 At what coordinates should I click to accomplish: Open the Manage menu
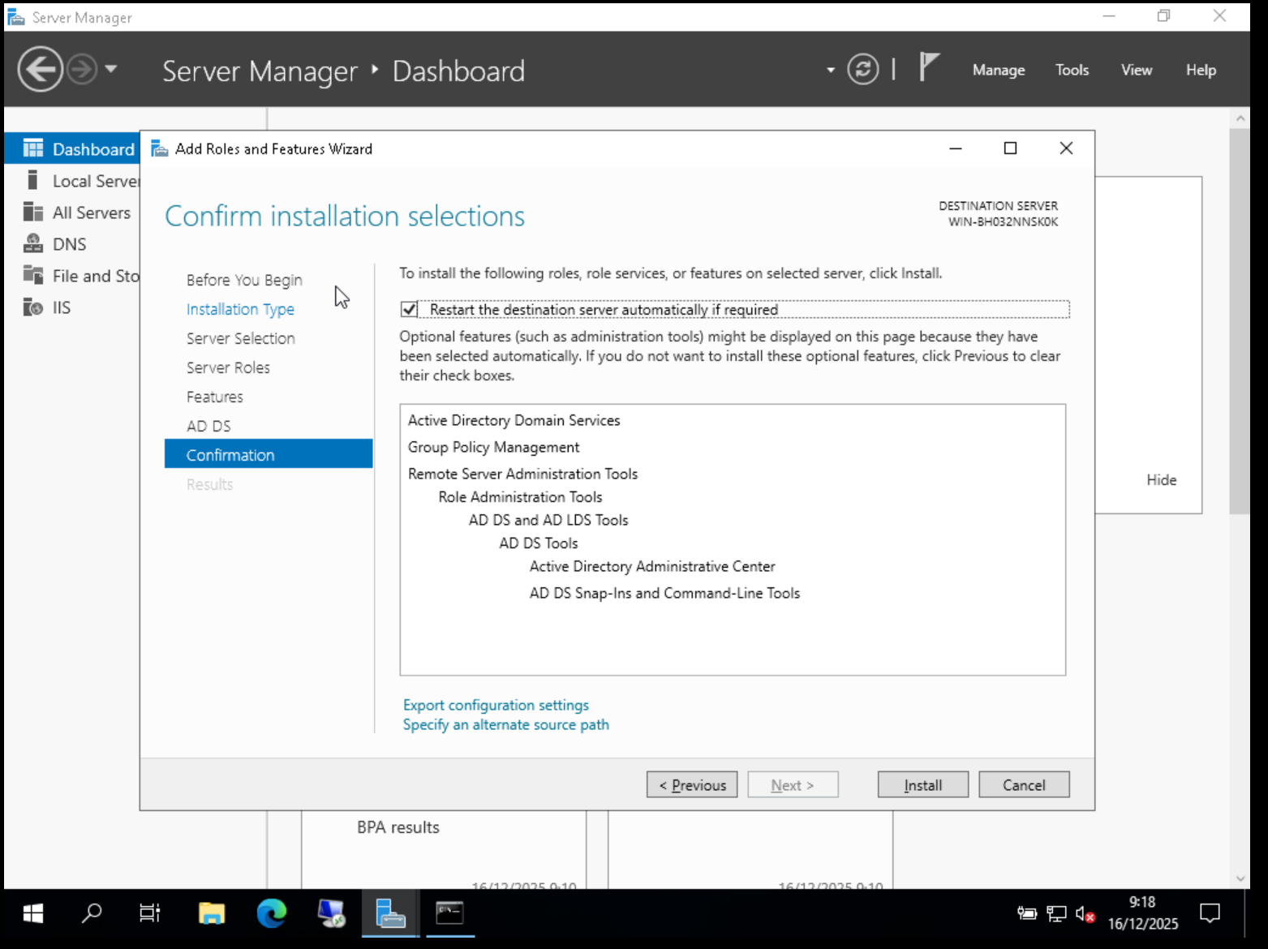[998, 70]
